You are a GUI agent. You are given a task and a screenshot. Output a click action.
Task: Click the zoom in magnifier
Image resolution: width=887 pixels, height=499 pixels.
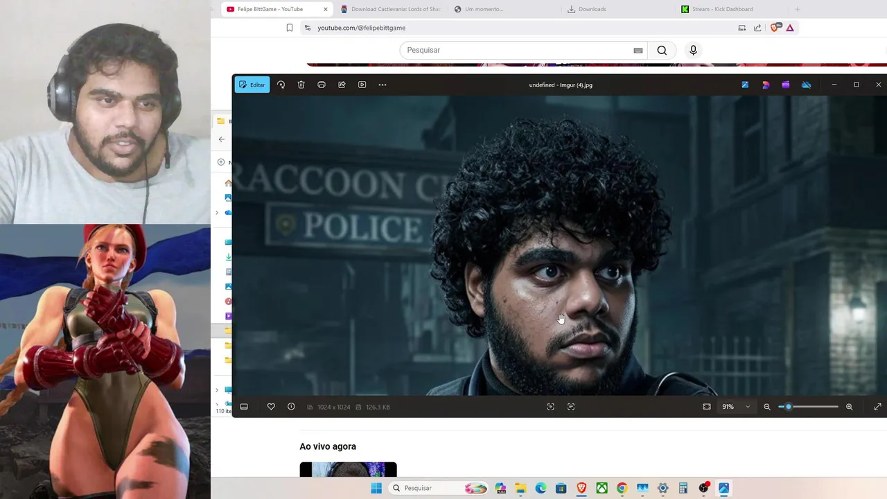tap(850, 407)
